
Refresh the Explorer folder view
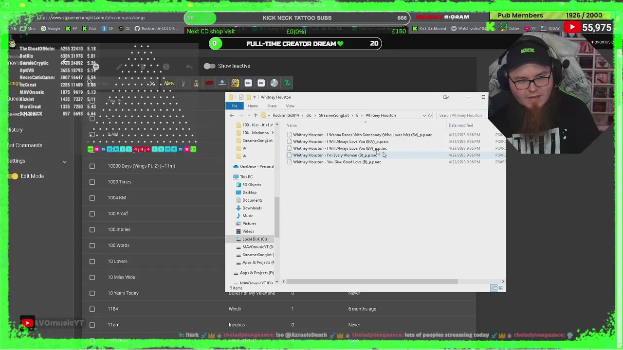[430, 115]
